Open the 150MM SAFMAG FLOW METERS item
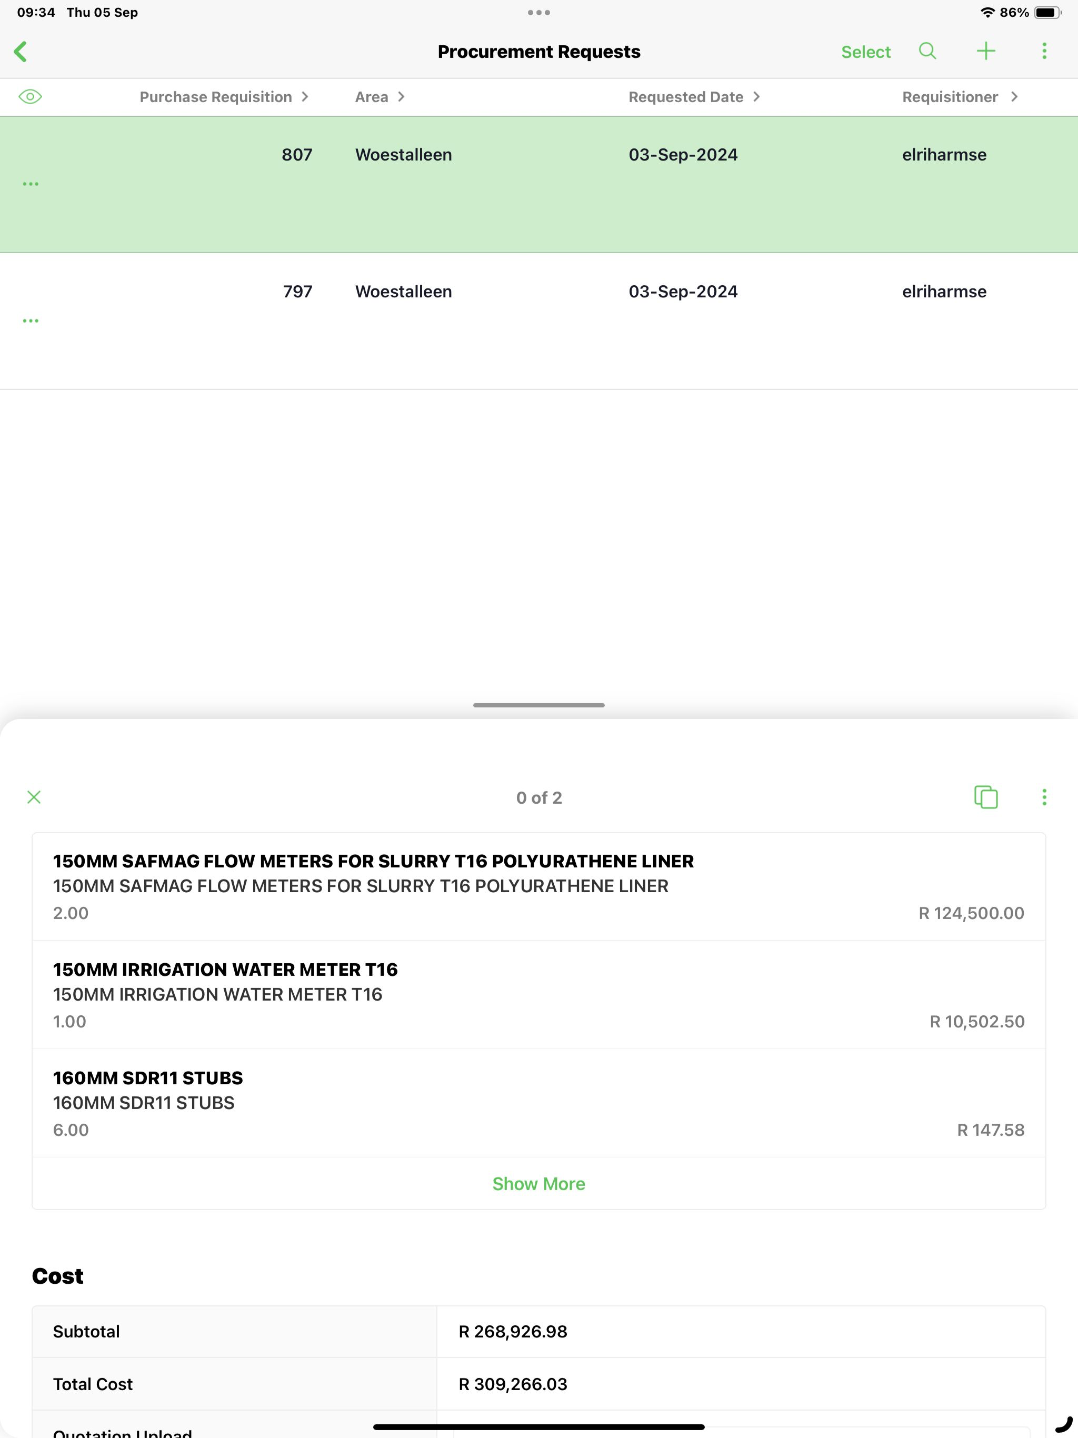This screenshot has height=1438, width=1078. point(539,887)
